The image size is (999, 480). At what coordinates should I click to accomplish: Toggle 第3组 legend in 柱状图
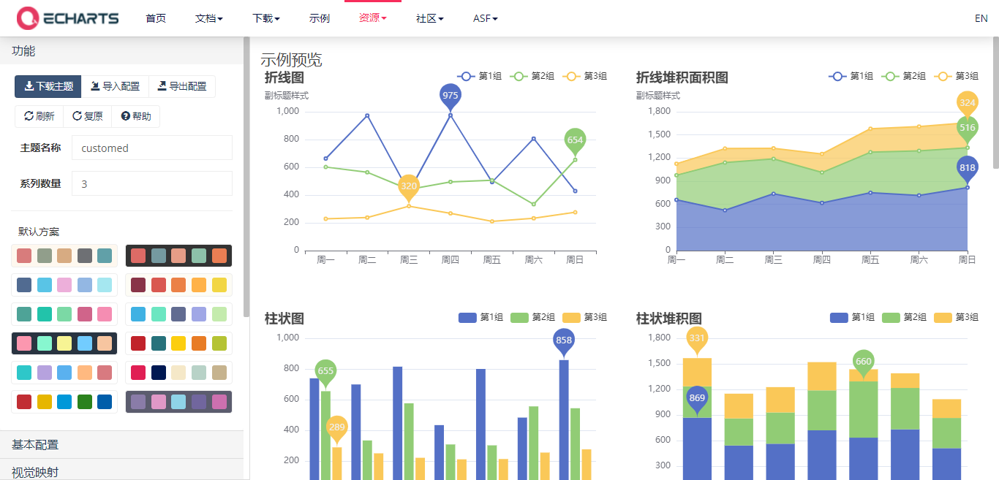coord(585,317)
